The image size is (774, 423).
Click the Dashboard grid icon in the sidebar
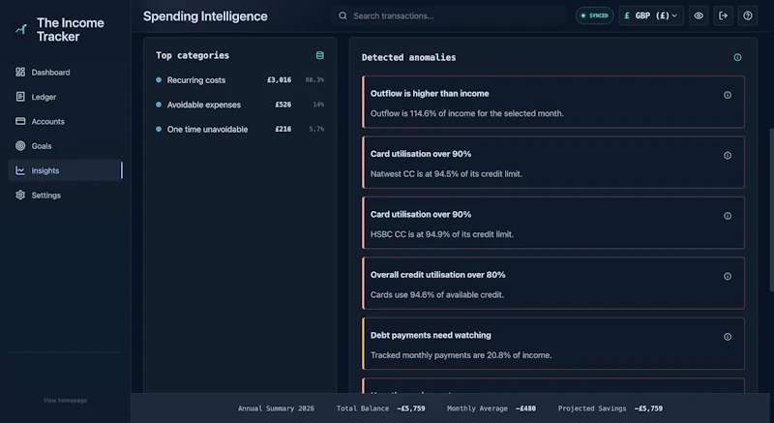pyautogui.click(x=20, y=72)
